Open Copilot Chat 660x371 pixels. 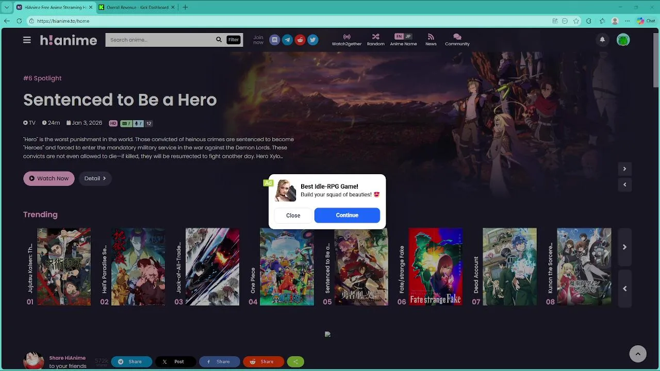pyautogui.click(x=646, y=21)
